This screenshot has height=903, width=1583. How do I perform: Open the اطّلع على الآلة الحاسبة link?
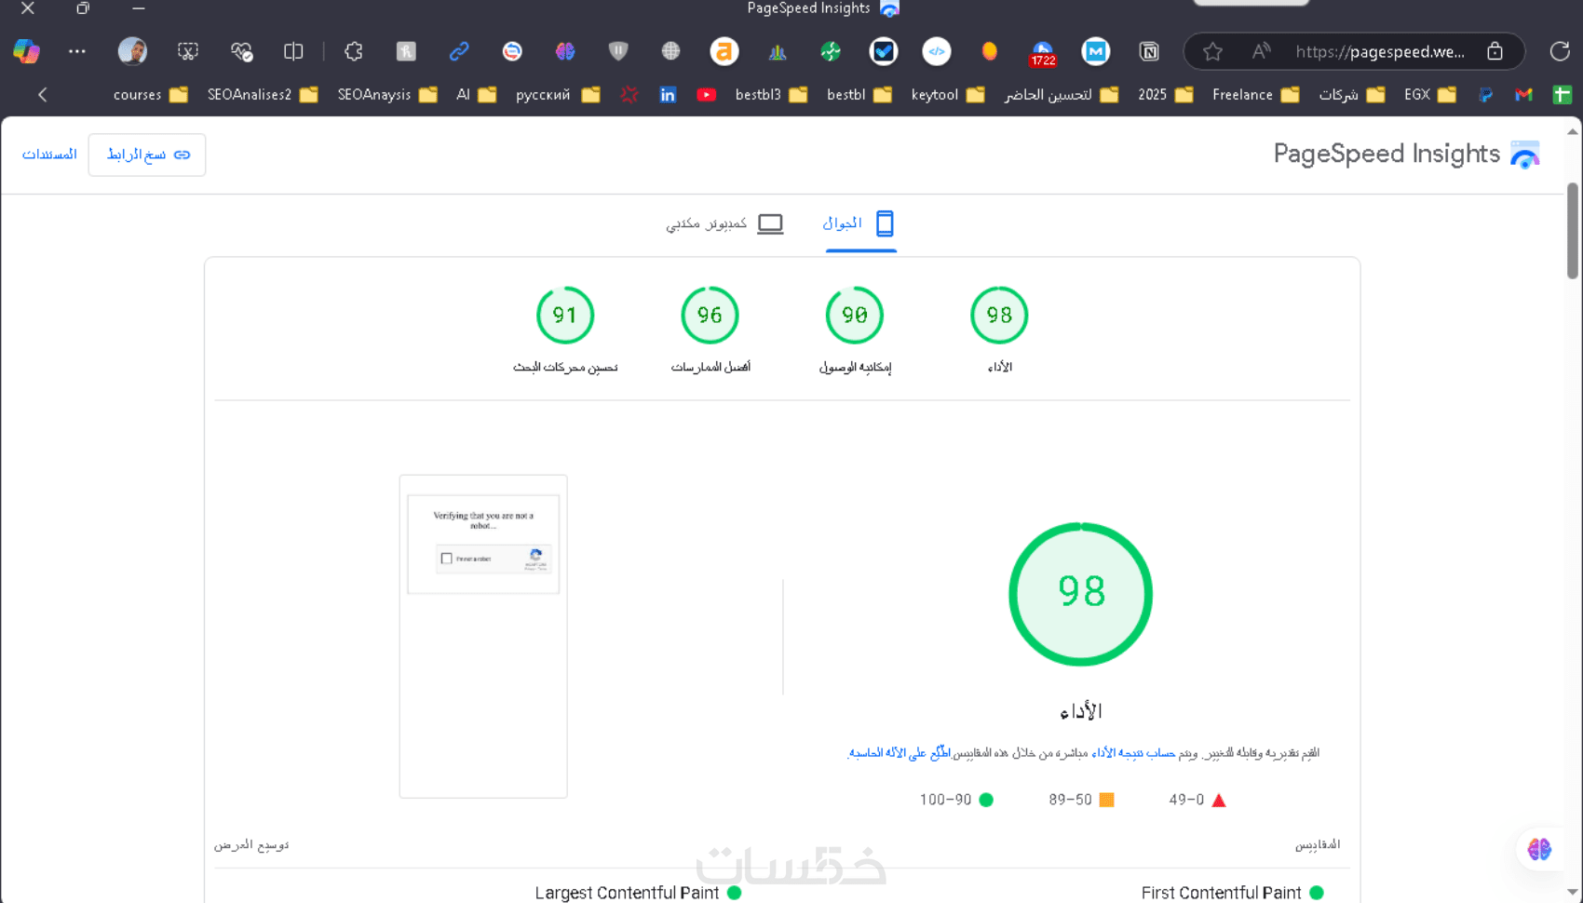tap(900, 753)
